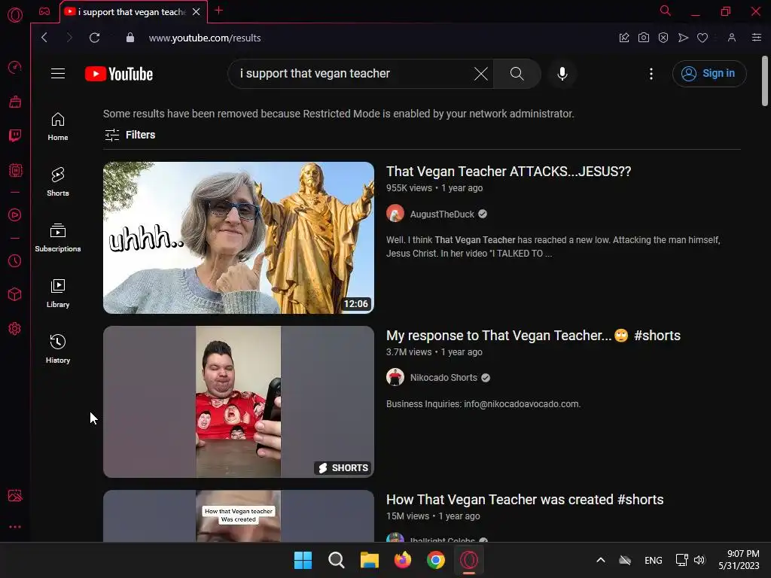Go to YouTube home via logo
Screen dimensions: 771x578
(119, 74)
